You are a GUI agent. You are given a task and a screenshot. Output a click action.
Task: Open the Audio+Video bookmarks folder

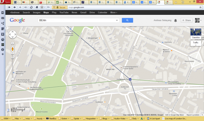119,118
